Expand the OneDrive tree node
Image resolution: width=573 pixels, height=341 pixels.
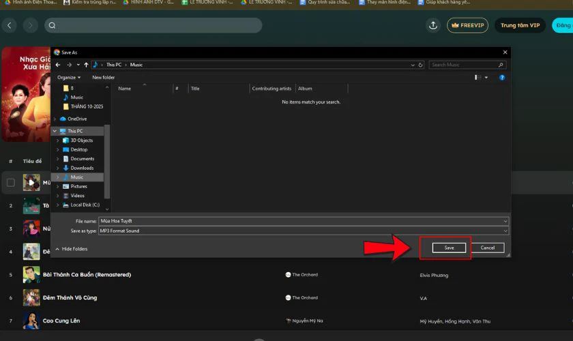point(55,119)
